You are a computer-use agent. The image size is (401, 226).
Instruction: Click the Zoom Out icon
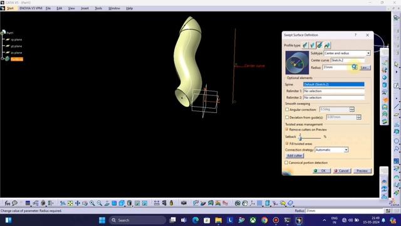[100, 203]
